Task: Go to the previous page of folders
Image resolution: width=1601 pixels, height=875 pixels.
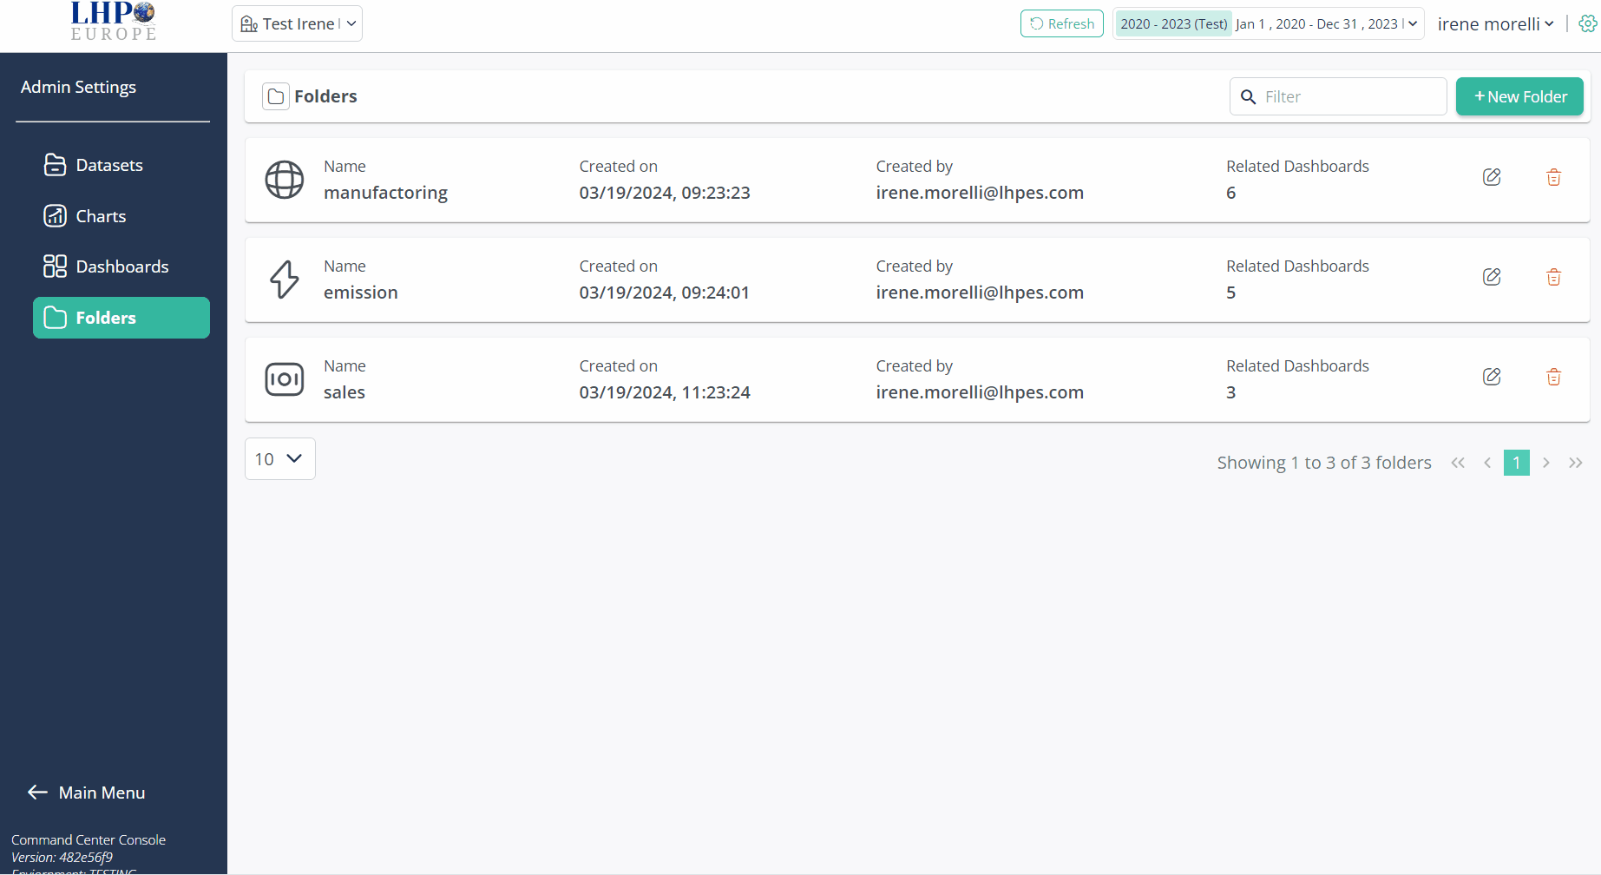Action: point(1487,463)
